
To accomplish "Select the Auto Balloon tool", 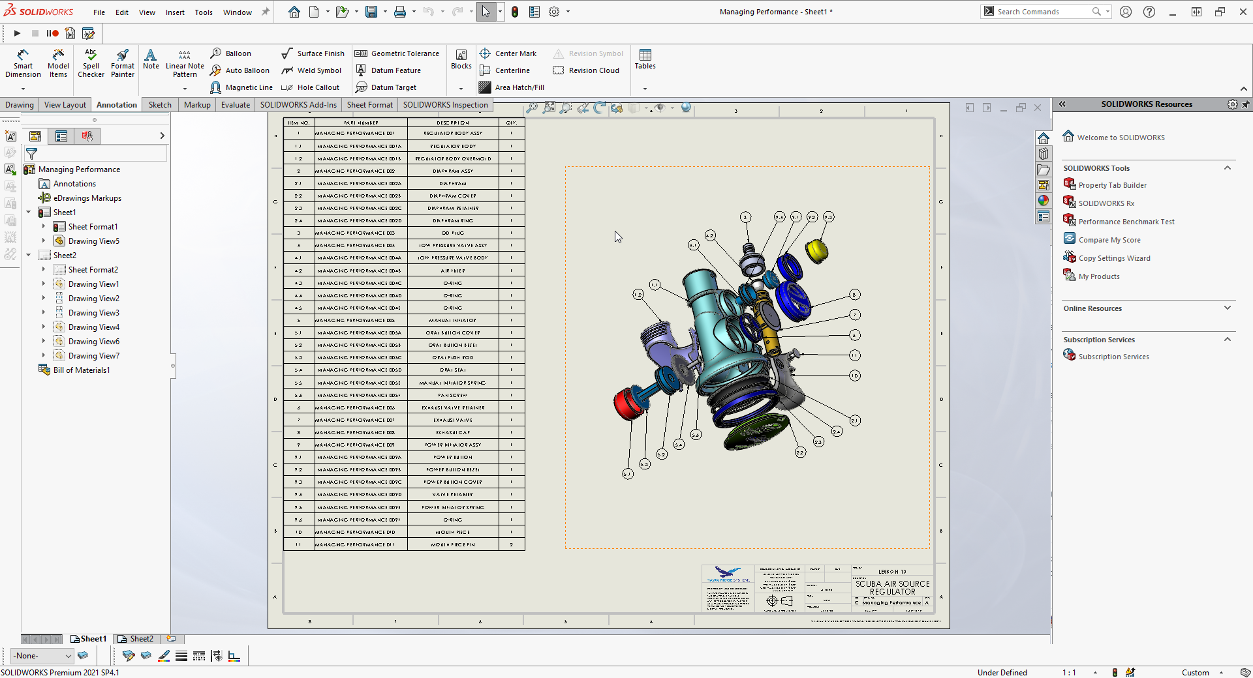I will point(240,70).
